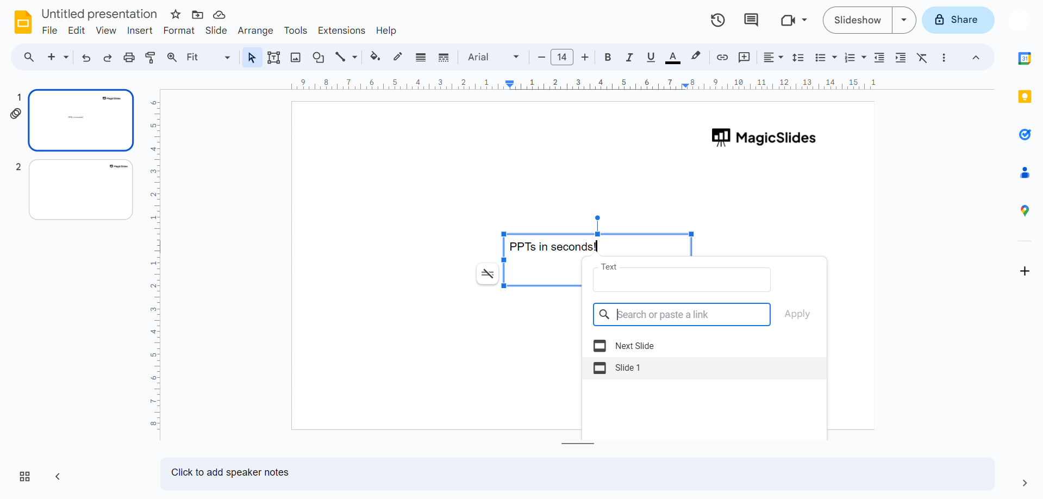
Task: Open version history clock icon
Action: tap(717, 20)
